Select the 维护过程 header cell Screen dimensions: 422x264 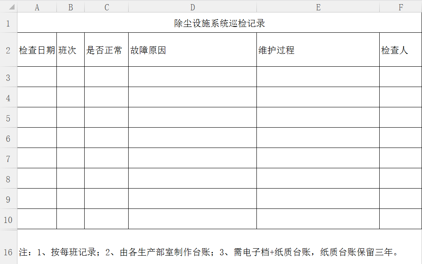(318, 50)
